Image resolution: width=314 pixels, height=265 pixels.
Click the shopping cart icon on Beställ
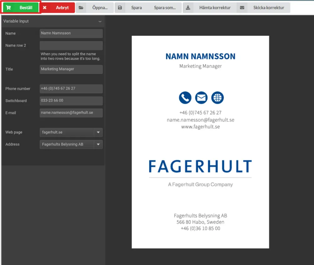(8, 8)
